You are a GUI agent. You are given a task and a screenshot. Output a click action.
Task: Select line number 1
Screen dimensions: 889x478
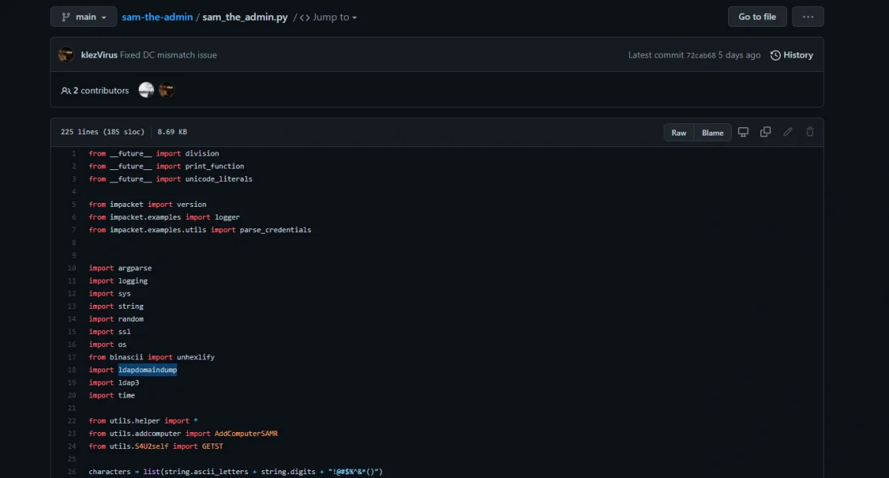point(73,154)
